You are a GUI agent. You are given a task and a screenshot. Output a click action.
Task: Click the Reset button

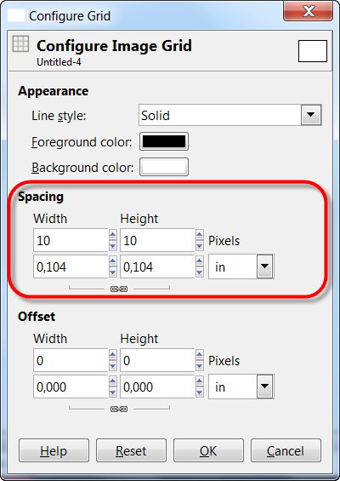coord(131,450)
